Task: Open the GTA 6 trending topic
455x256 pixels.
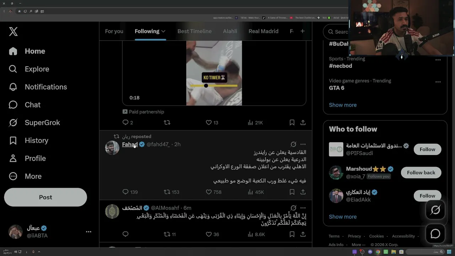Action: pyautogui.click(x=337, y=88)
